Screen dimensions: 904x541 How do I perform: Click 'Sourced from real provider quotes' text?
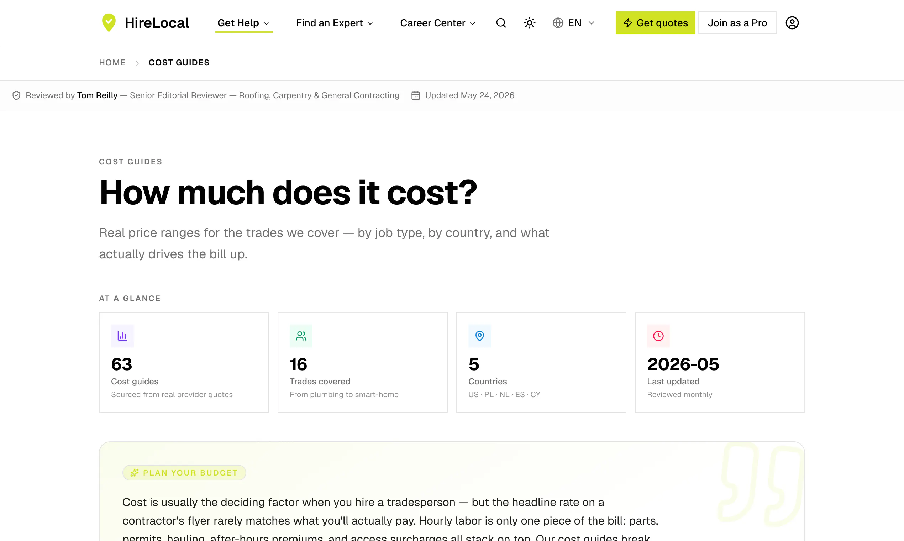click(172, 394)
